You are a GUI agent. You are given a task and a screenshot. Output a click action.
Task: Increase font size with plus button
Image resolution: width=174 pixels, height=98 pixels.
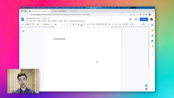pyautogui.click(x=70, y=24)
